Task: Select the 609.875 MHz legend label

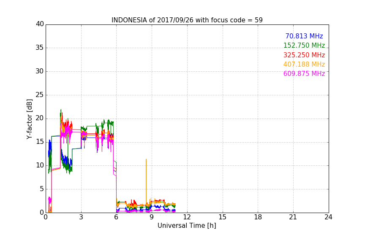Action: [x=304, y=74]
